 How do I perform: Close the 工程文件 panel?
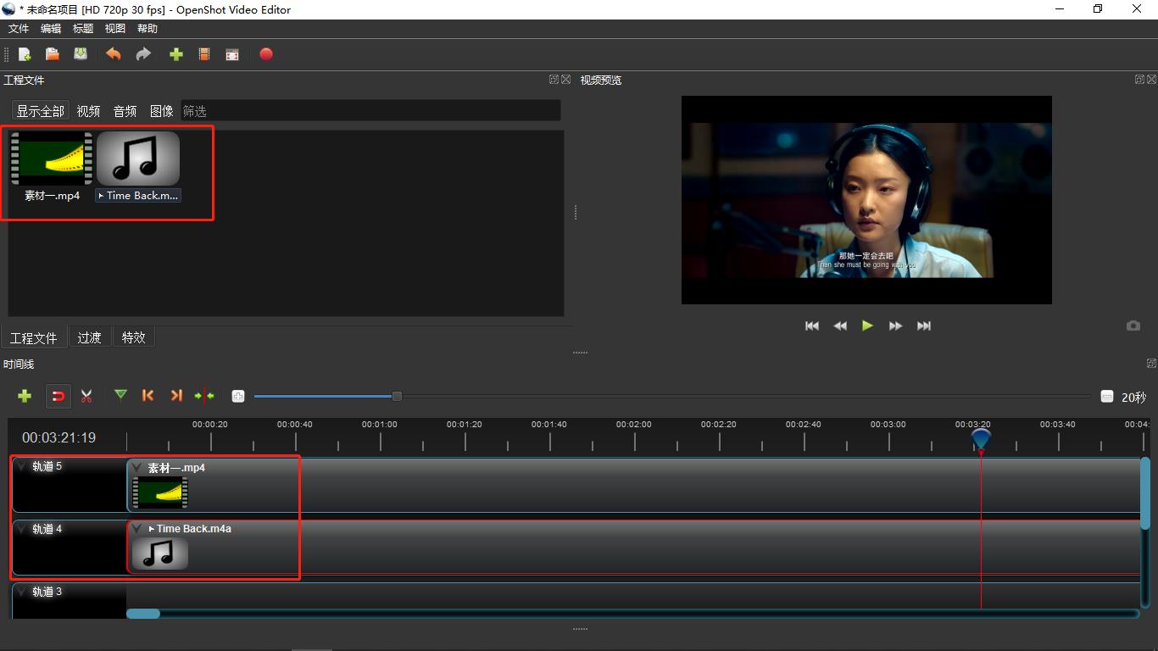tap(565, 80)
